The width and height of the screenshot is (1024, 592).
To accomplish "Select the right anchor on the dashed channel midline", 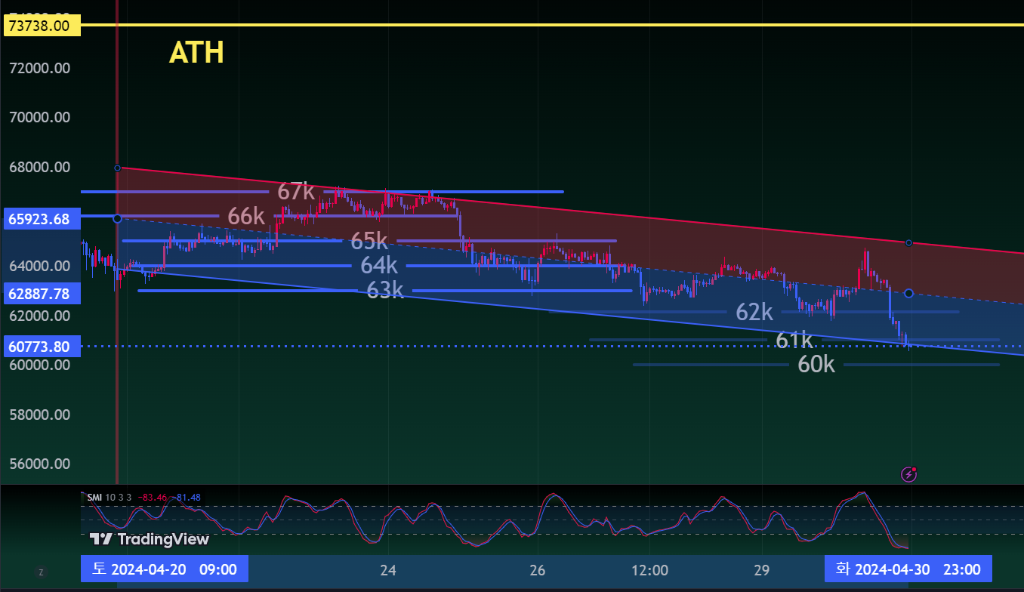I will [x=908, y=293].
